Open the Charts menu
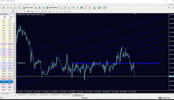This screenshot has height=100, width=174. pyautogui.click(x=14, y=4)
